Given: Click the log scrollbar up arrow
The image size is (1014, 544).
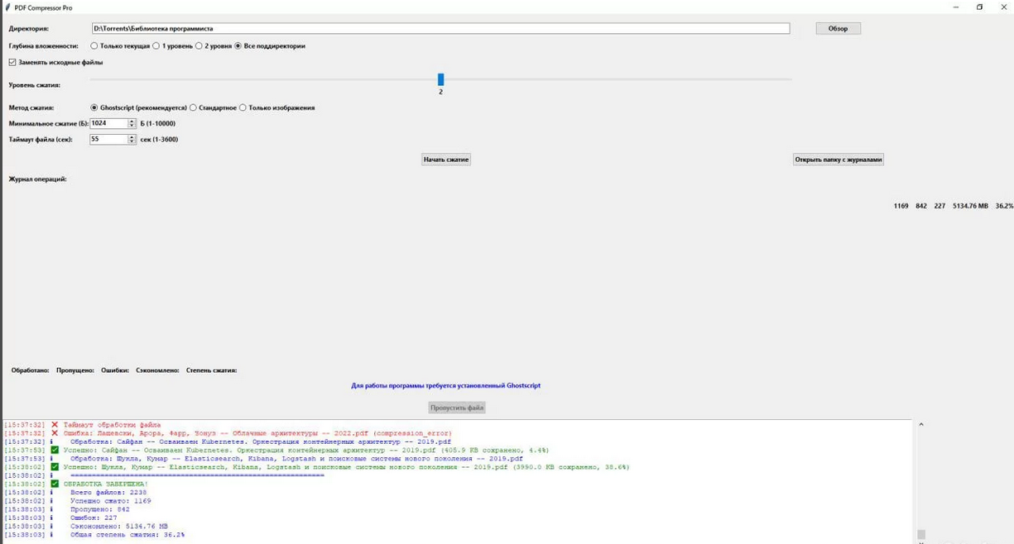Looking at the screenshot, I should pyautogui.click(x=921, y=425).
